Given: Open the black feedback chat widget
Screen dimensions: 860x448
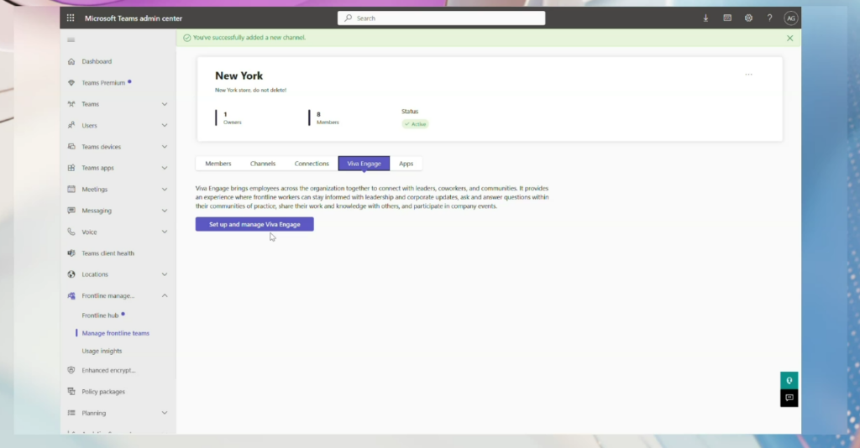Looking at the screenshot, I should tap(789, 399).
